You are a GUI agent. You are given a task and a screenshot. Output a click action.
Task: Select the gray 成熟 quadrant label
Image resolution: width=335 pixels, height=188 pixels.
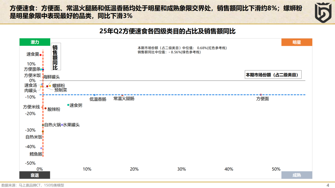click(297, 175)
